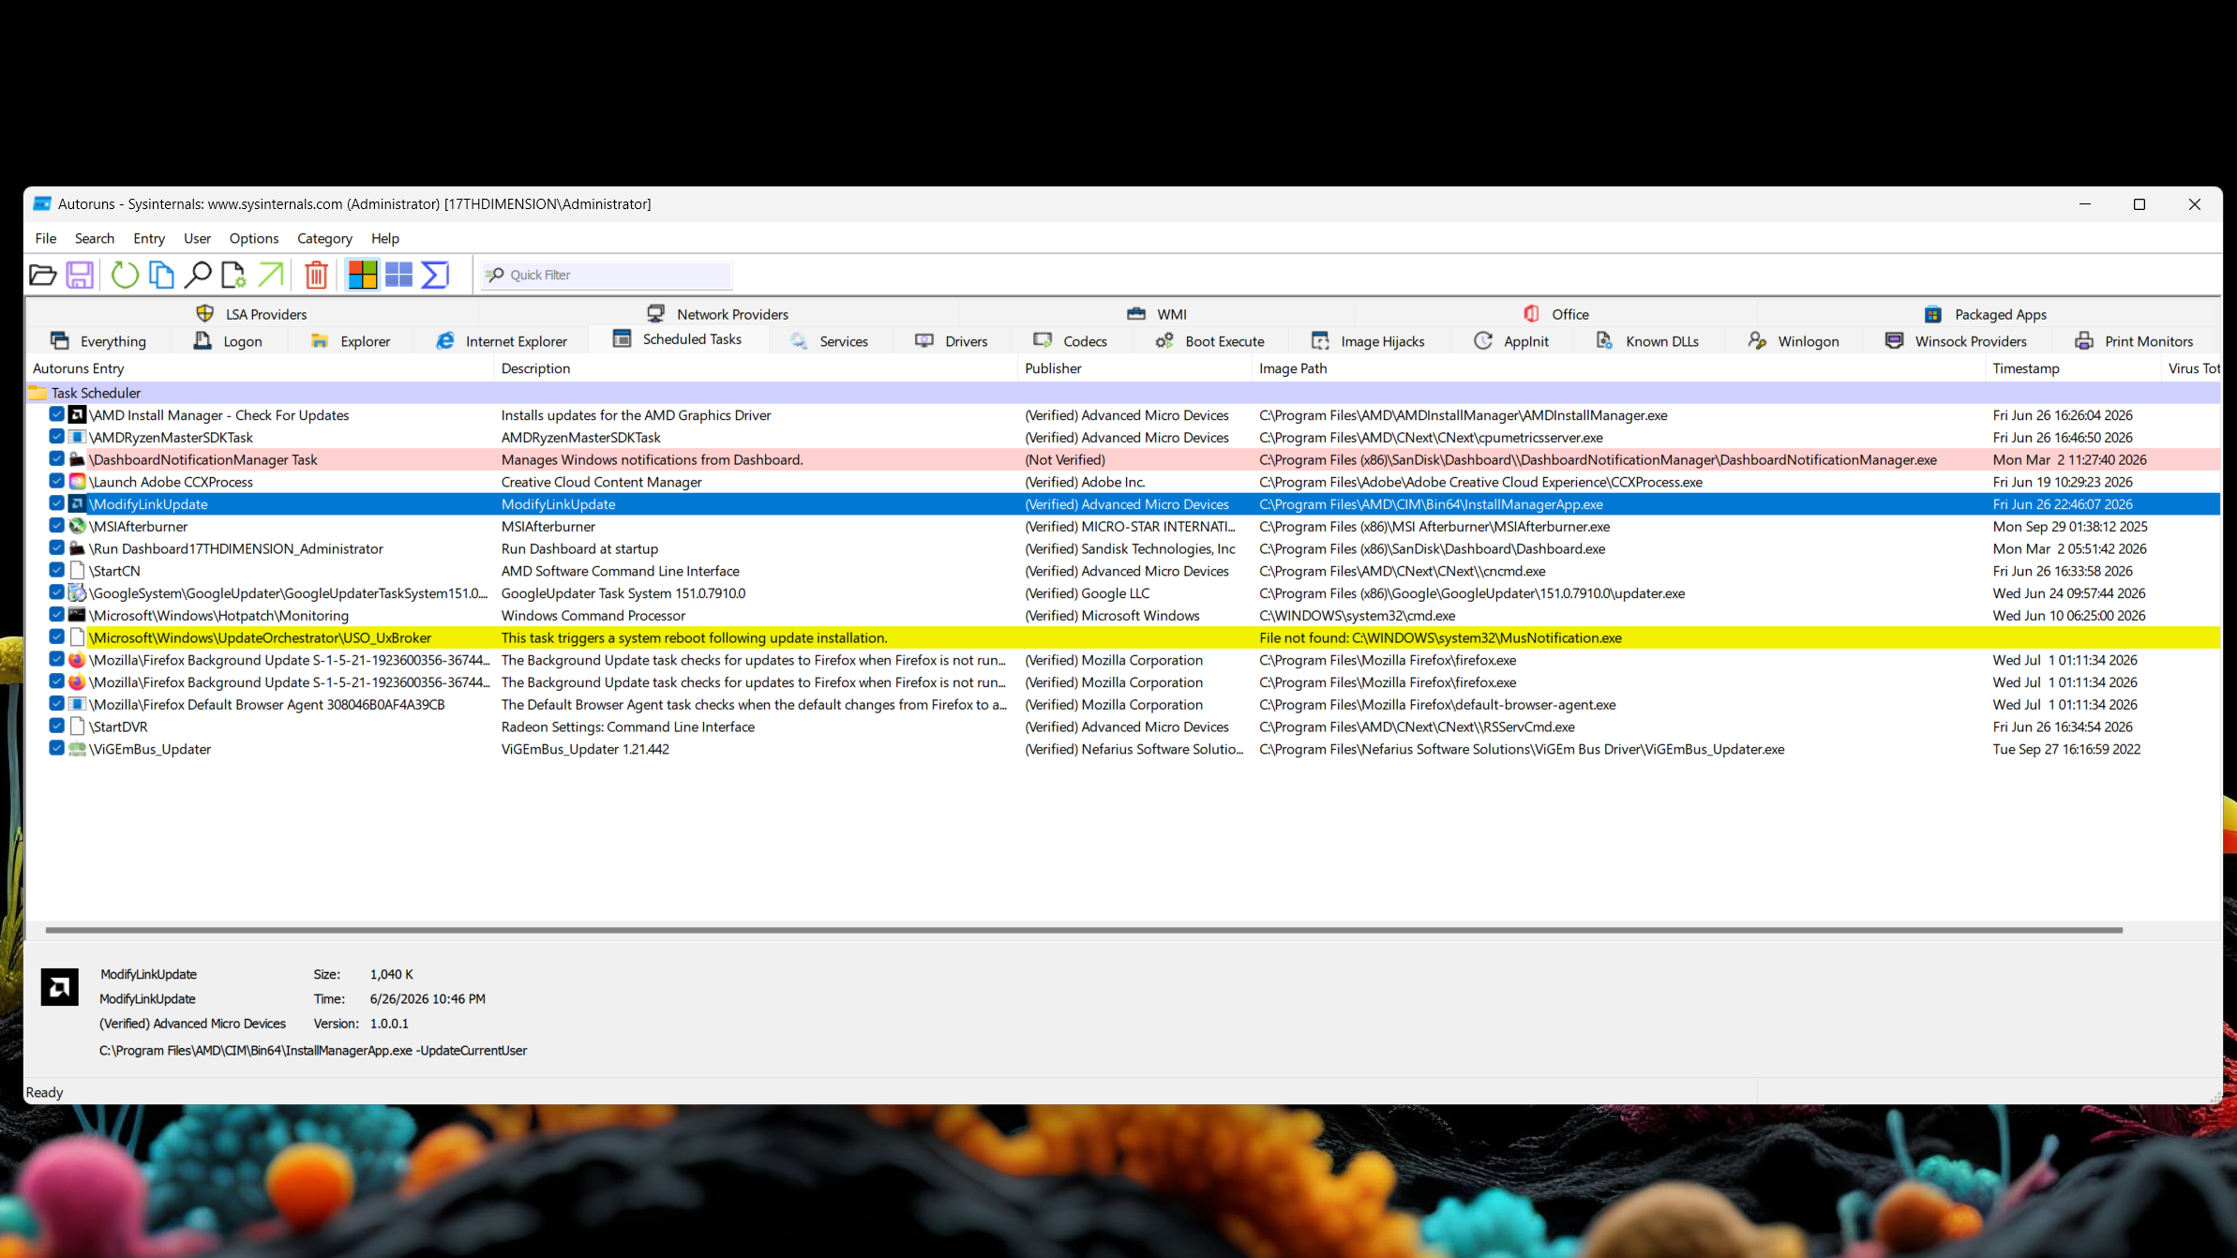The height and width of the screenshot is (1258, 2237).
Task: Toggle the DashboardNotificationManager Task checkbox
Action: tap(56, 459)
